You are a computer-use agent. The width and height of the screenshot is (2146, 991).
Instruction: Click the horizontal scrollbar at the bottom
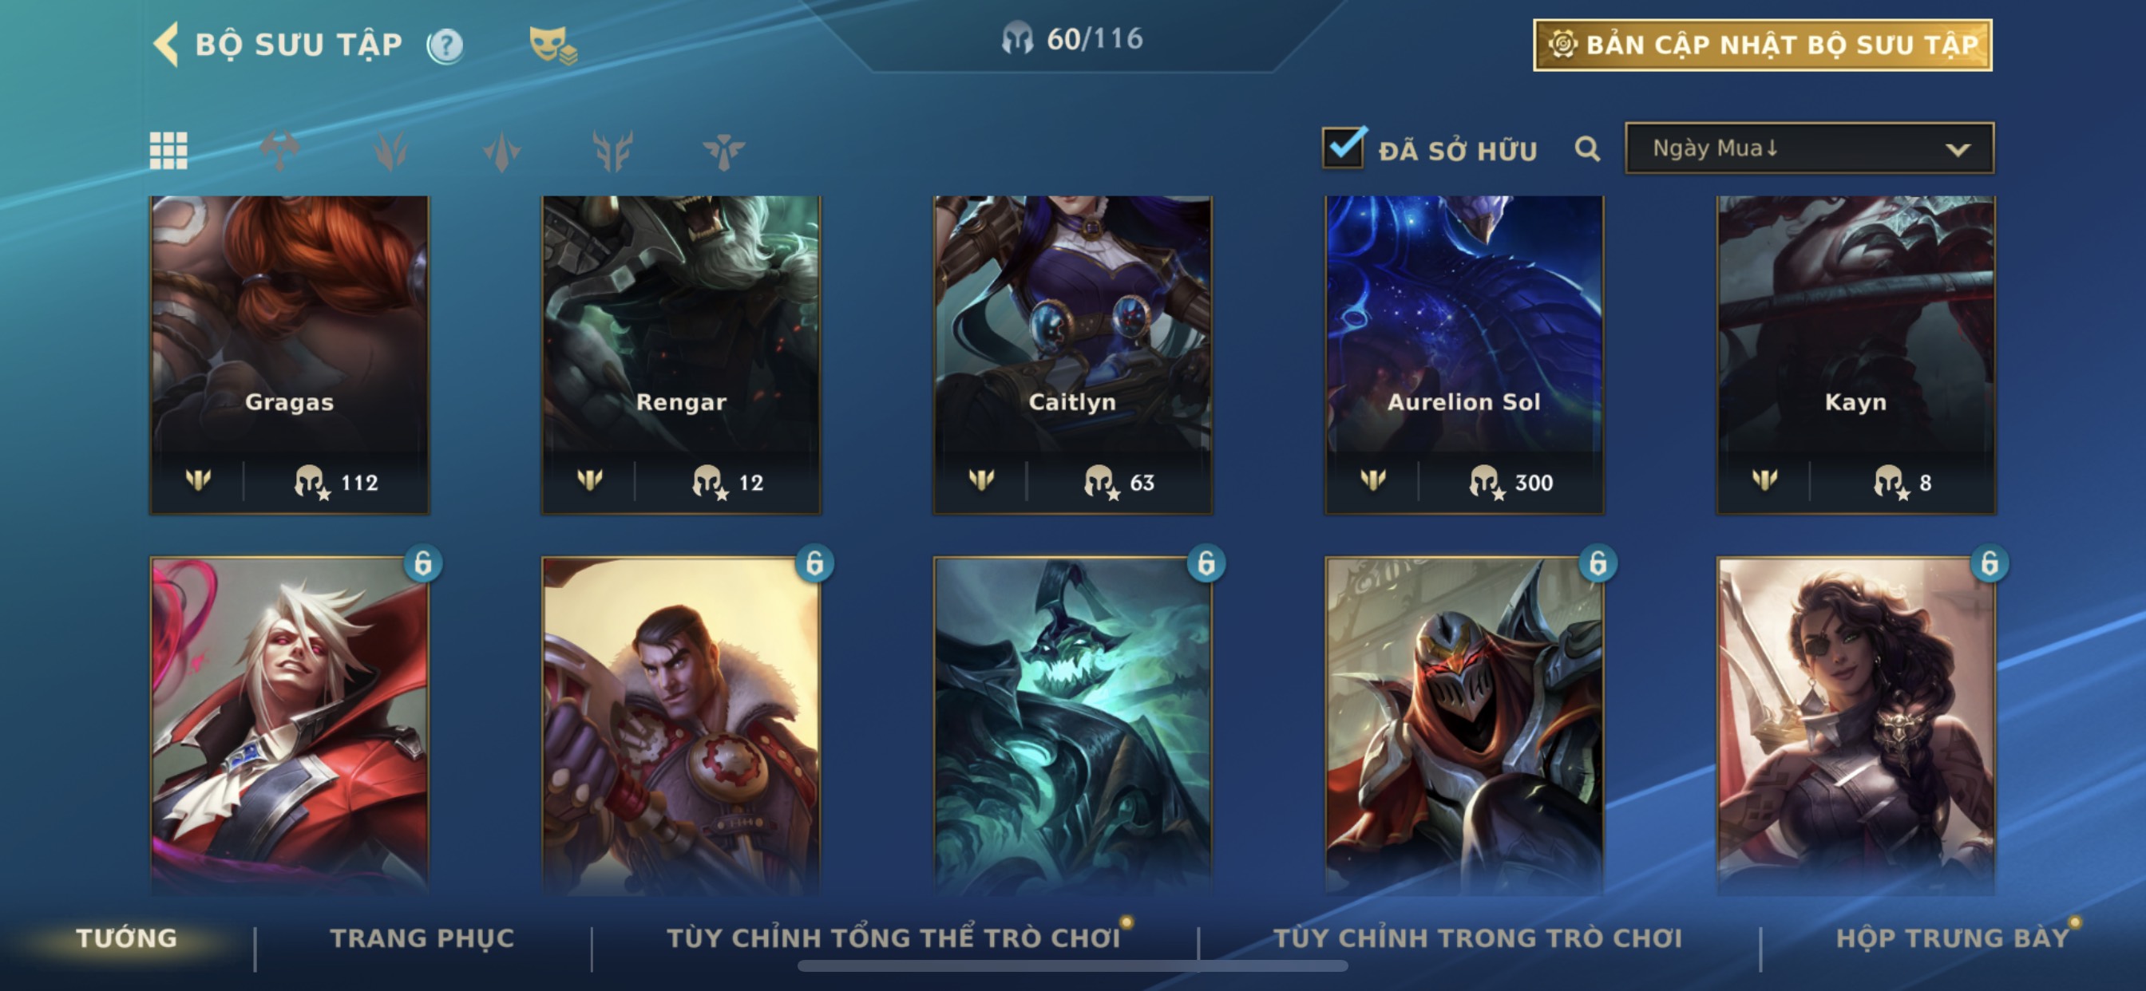pyautogui.click(x=1072, y=966)
